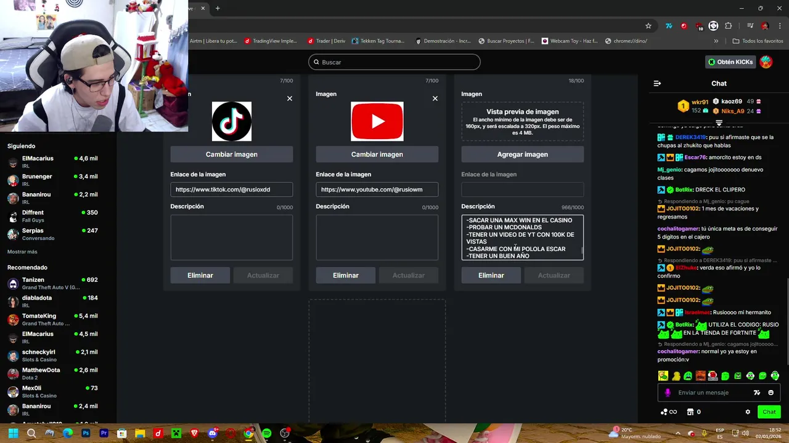
Task: Click the green Chat send button
Action: coord(769,412)
